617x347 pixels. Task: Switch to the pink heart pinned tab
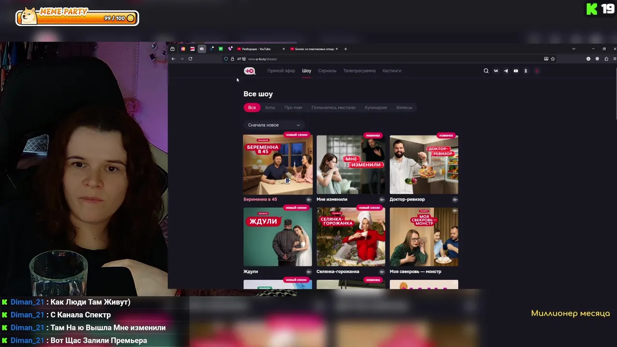(x=230, y=49)
